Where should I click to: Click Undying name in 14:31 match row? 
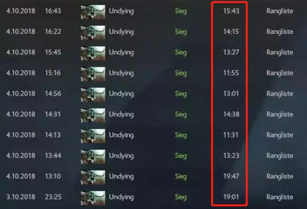pyautogui.click(x=121, y=115)
